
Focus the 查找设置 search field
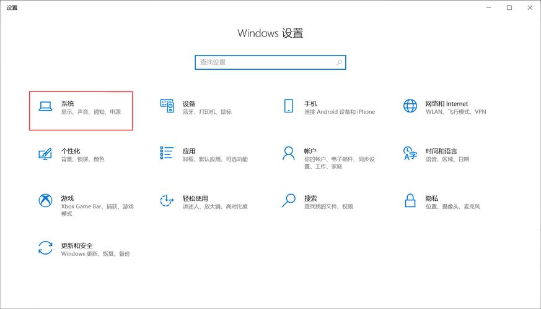270,62
